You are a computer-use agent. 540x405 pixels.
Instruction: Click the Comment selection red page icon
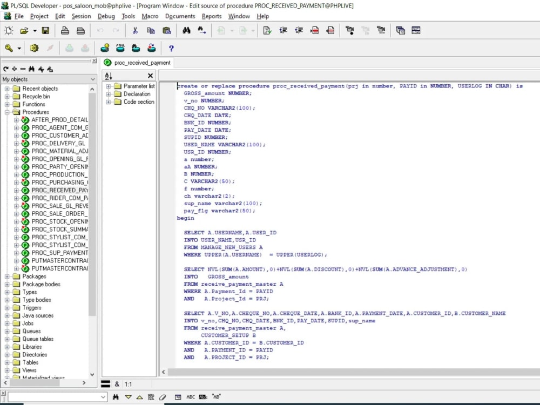[x=314, y=31]
